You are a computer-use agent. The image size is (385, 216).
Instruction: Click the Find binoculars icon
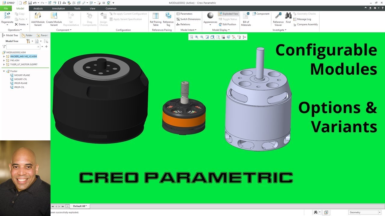click(288, 16)
